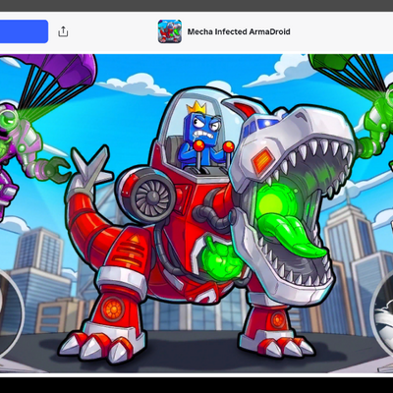Click the blue button in the top bar

(24, 31)
